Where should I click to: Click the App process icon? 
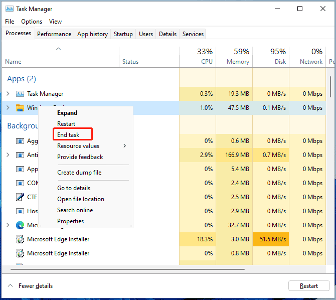[20, 169]
